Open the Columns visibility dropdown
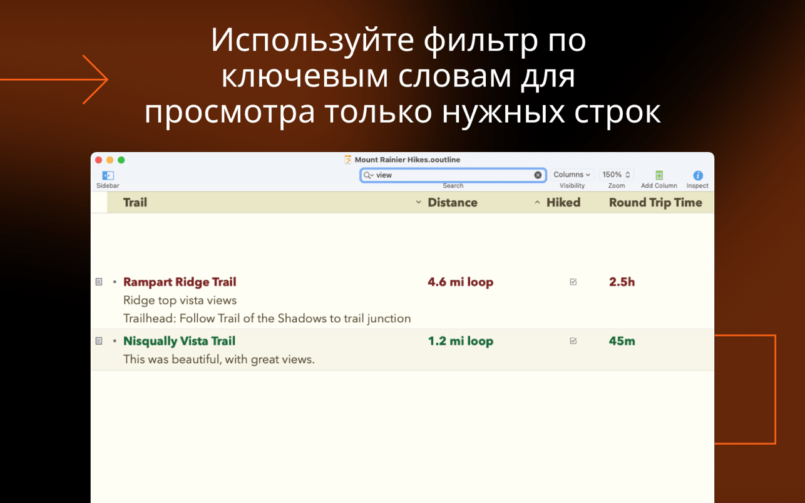Screen dimensions: 805x503 click(572, 175)
